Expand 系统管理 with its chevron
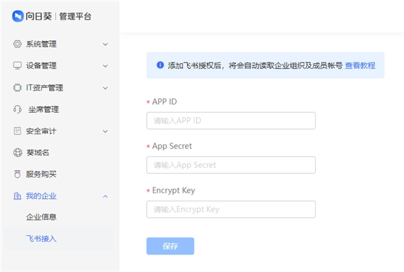 pos(105,44)
